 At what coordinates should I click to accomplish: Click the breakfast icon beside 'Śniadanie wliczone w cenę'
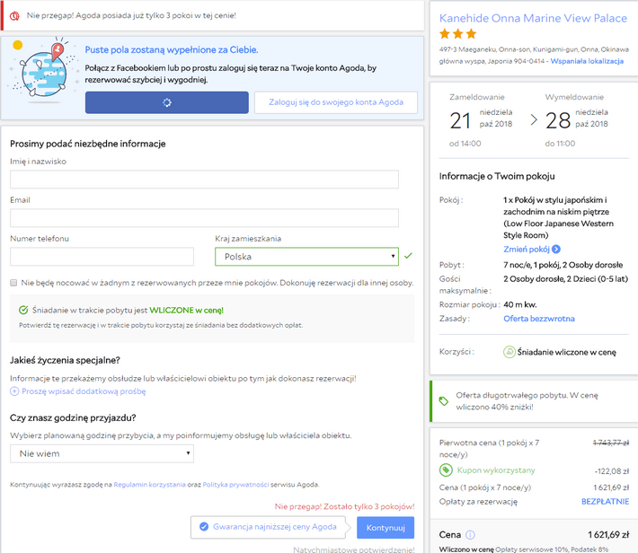(x=510, y=352)
